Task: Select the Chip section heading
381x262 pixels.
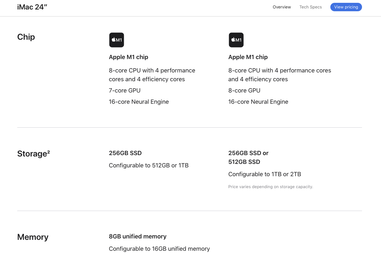Action: click(26, 37)
